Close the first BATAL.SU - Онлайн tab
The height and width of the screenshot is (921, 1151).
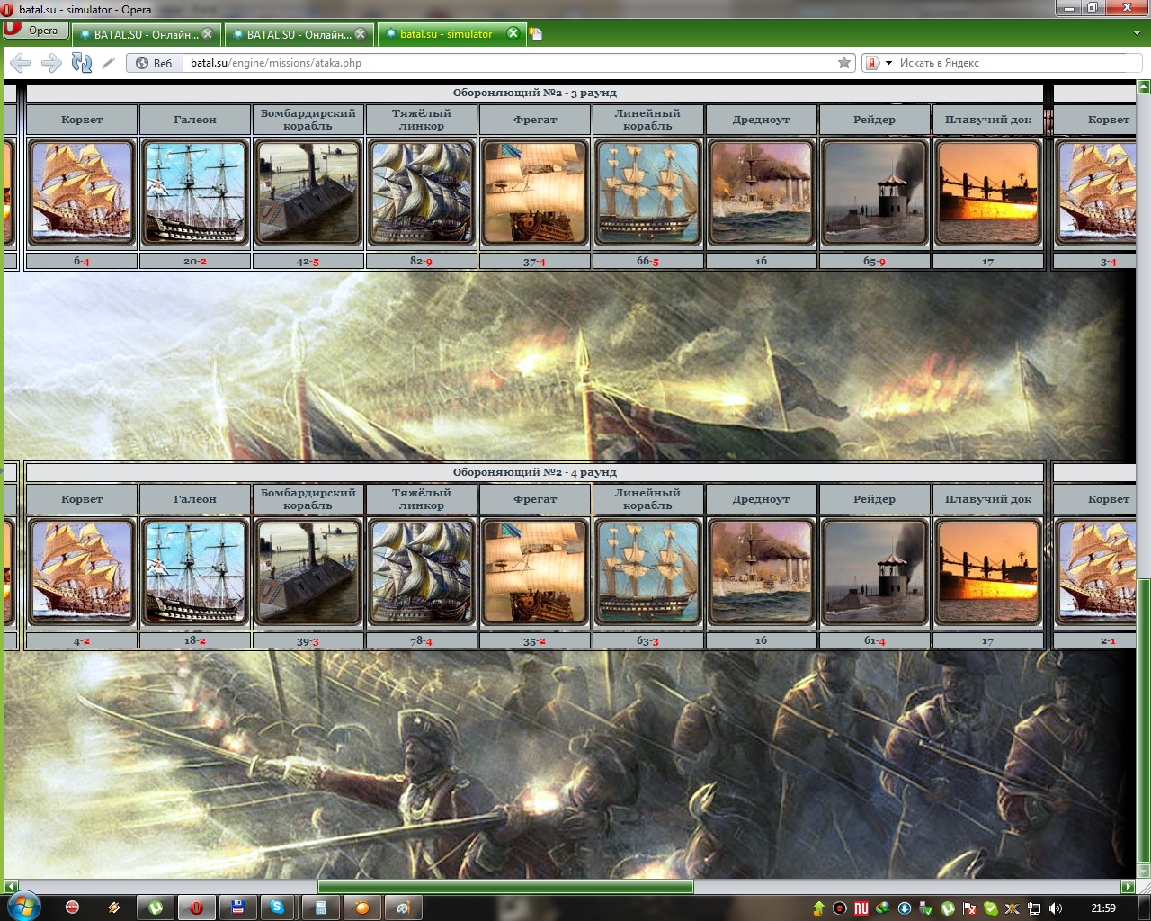coord(208,34)
